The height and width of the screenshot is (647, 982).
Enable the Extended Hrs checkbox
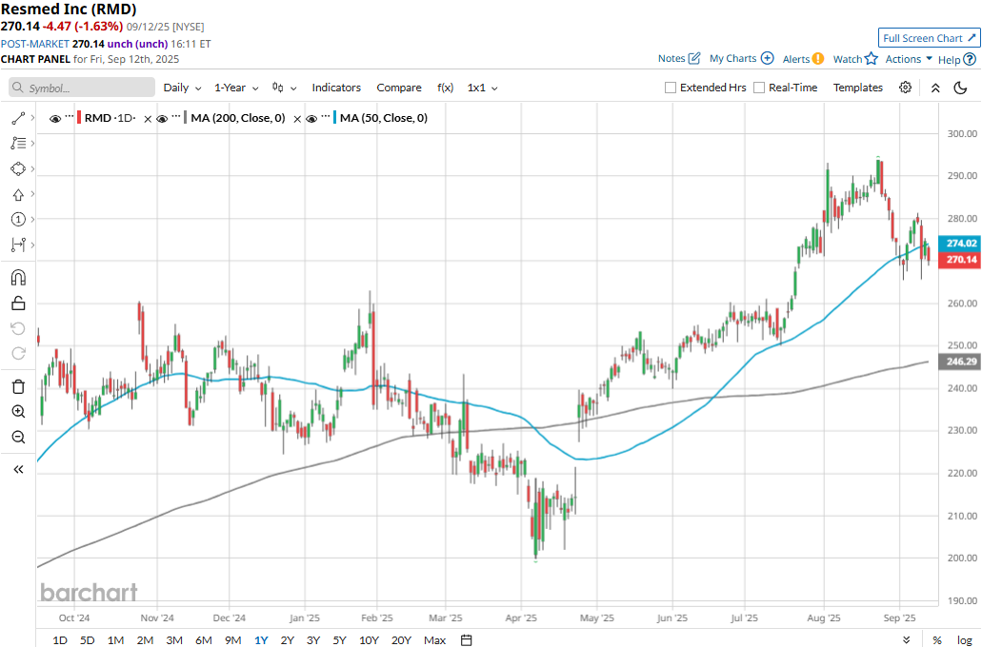671,88
